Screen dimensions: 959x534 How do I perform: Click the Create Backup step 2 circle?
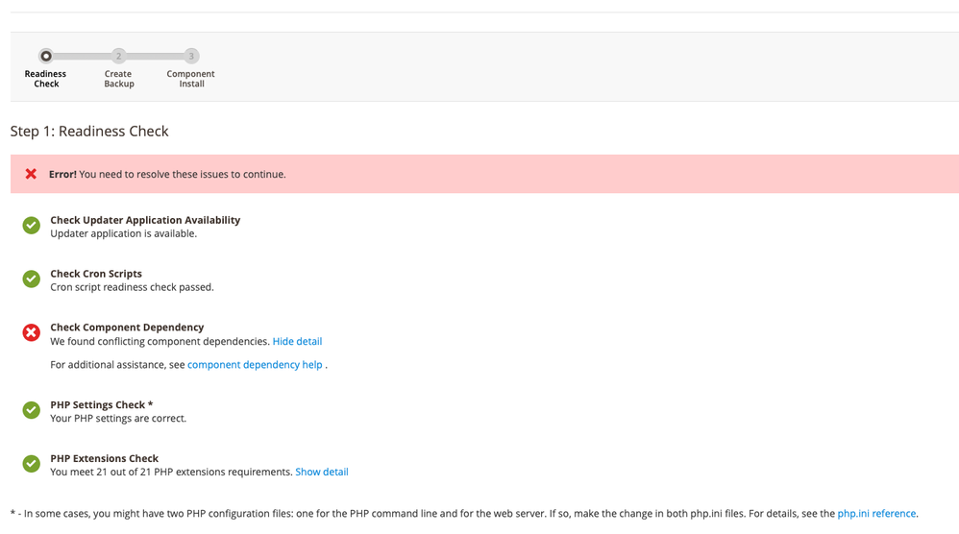point(118,57)
